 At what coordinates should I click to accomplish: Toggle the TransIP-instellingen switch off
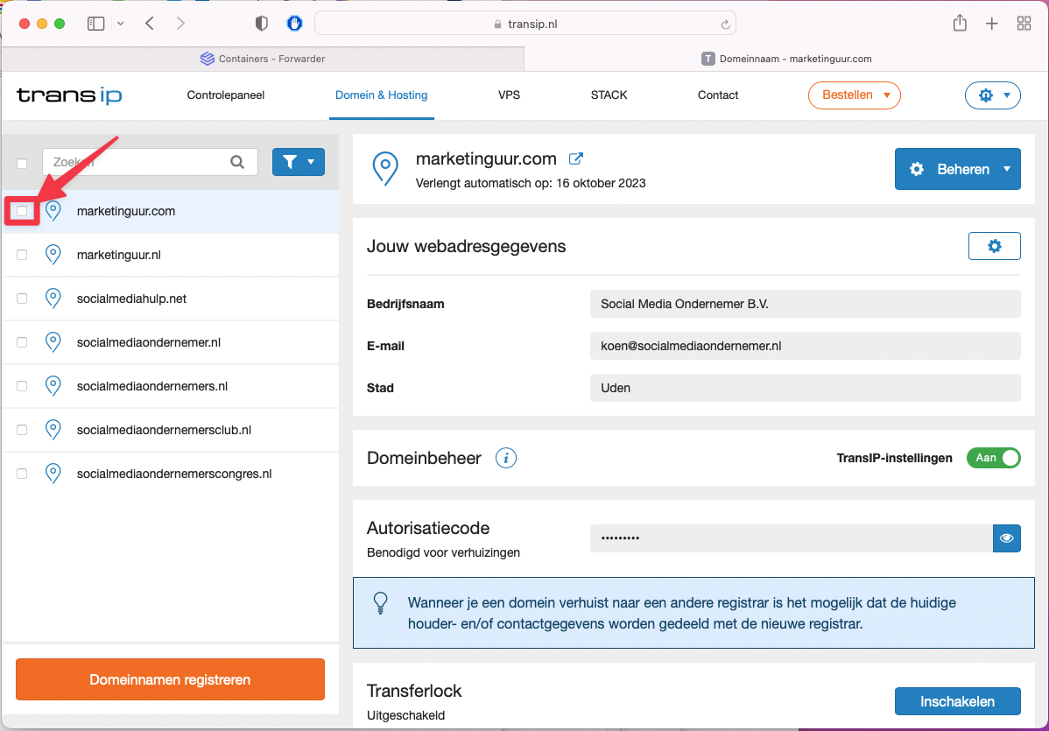[994, 458]
